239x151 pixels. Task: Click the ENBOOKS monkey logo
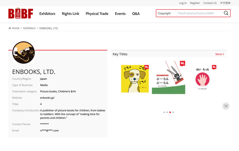click(23, 53)
